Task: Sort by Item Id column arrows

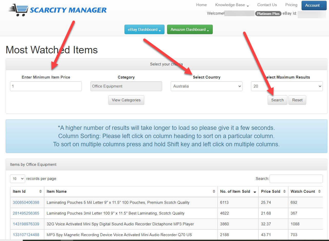Action: coord(41,191)
